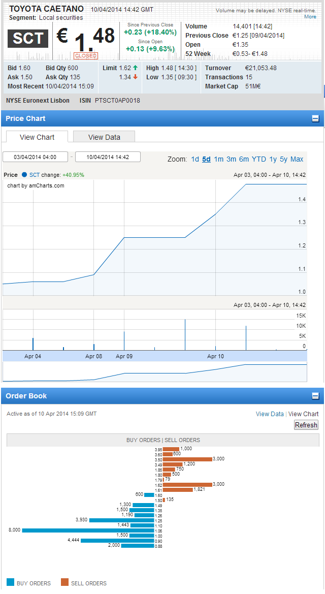Set chart zoom to YTD
This screenshot has height=594, width=325.
coord(259,159)
